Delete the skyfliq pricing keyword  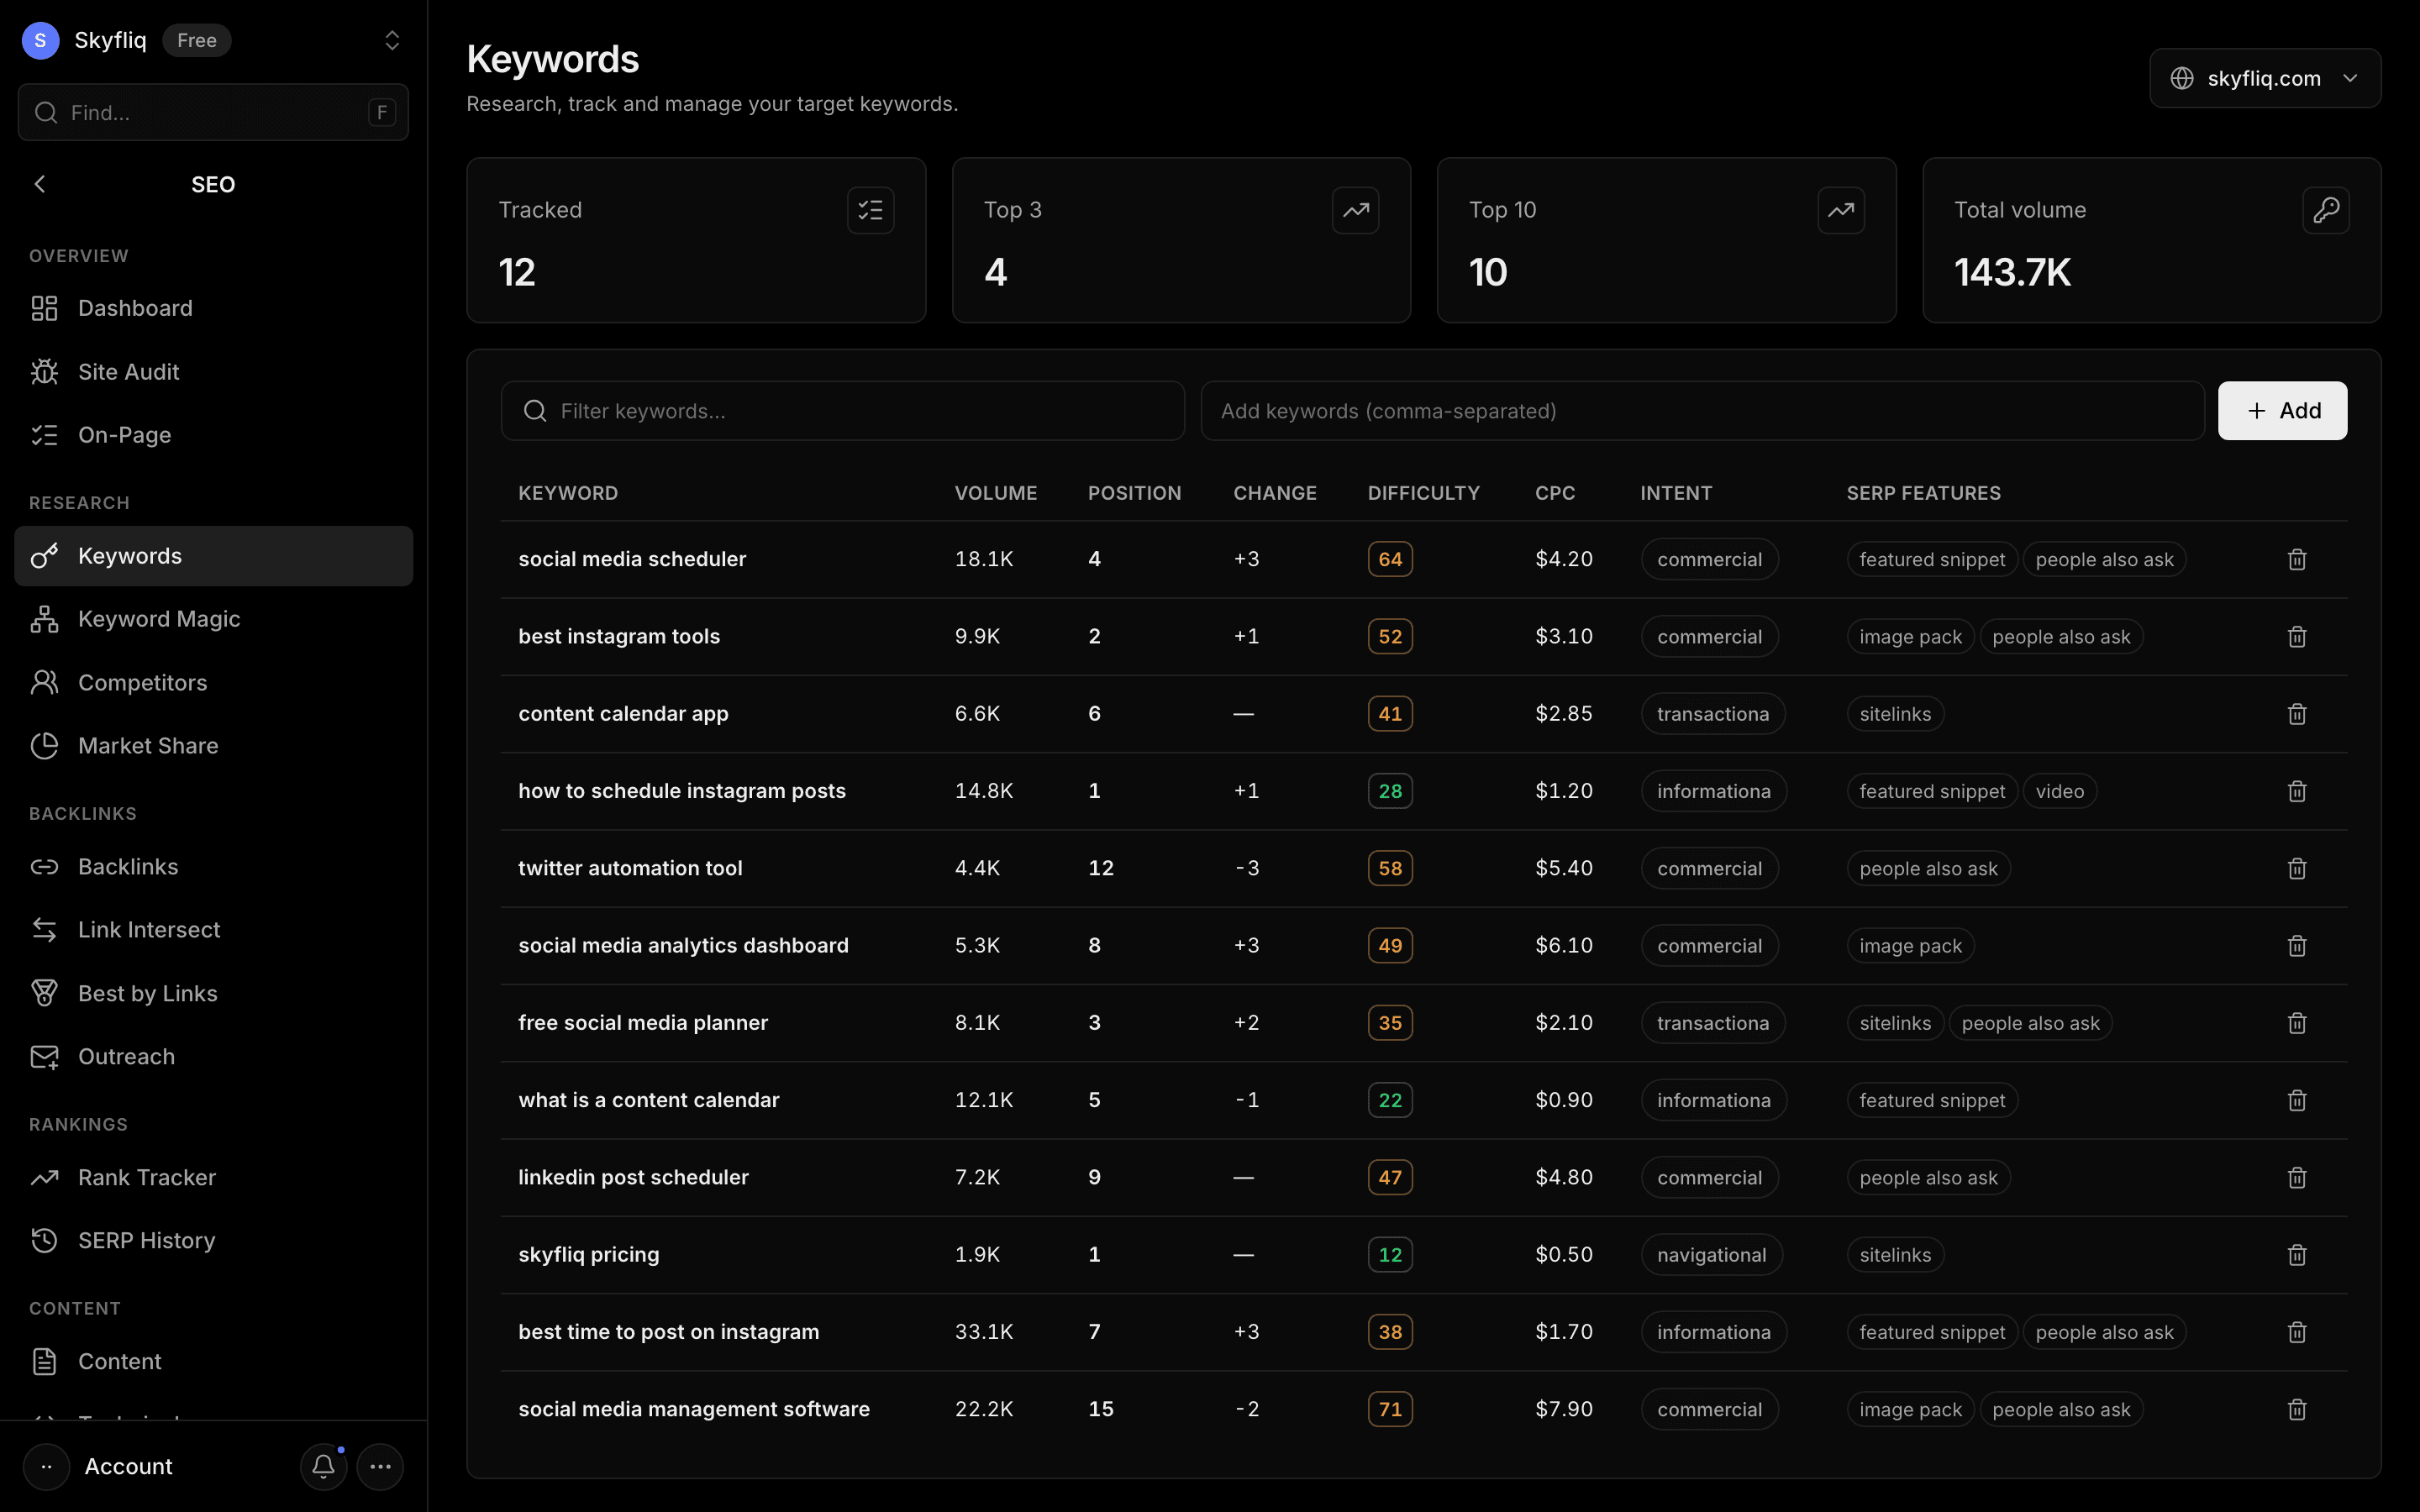coord(2296,1254)
